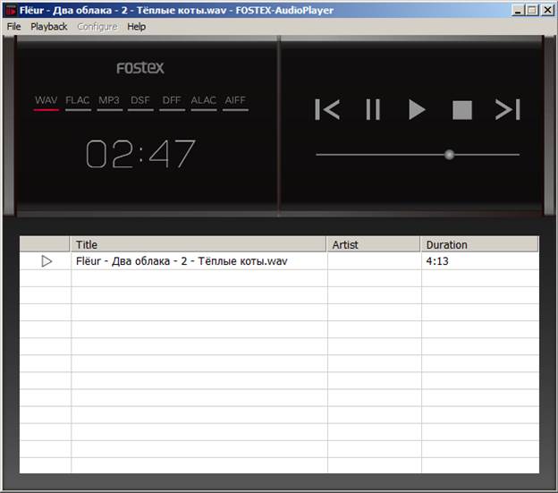558x493 pixels.
Task: Pause the current playback
Action: click(373, 109)
